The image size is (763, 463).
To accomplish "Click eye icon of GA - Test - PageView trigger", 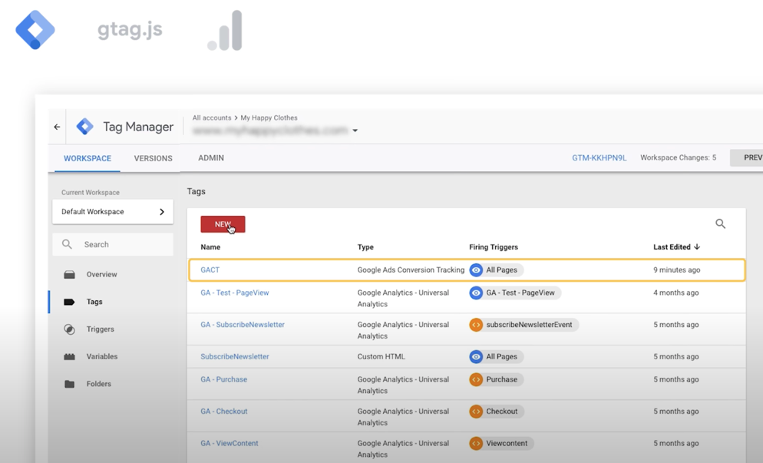I will tap(476, 293).
